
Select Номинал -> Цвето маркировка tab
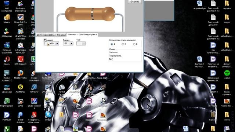click(x=82, y=34)
